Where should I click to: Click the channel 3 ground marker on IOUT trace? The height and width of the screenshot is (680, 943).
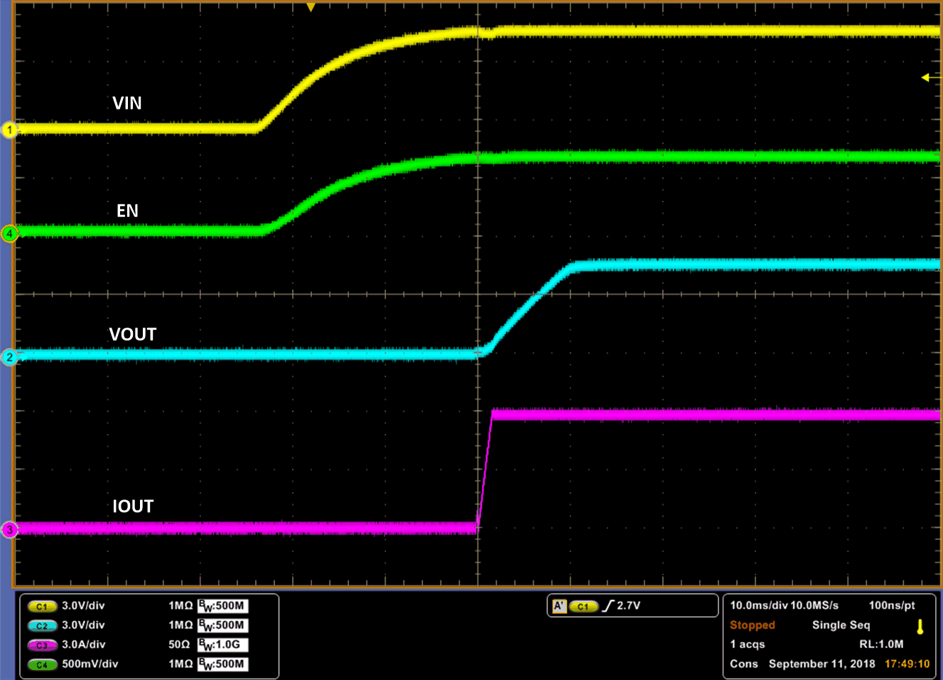(x=9, y=529)
